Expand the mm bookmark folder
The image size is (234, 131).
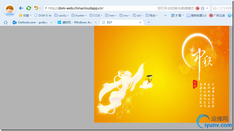(111, 15)
